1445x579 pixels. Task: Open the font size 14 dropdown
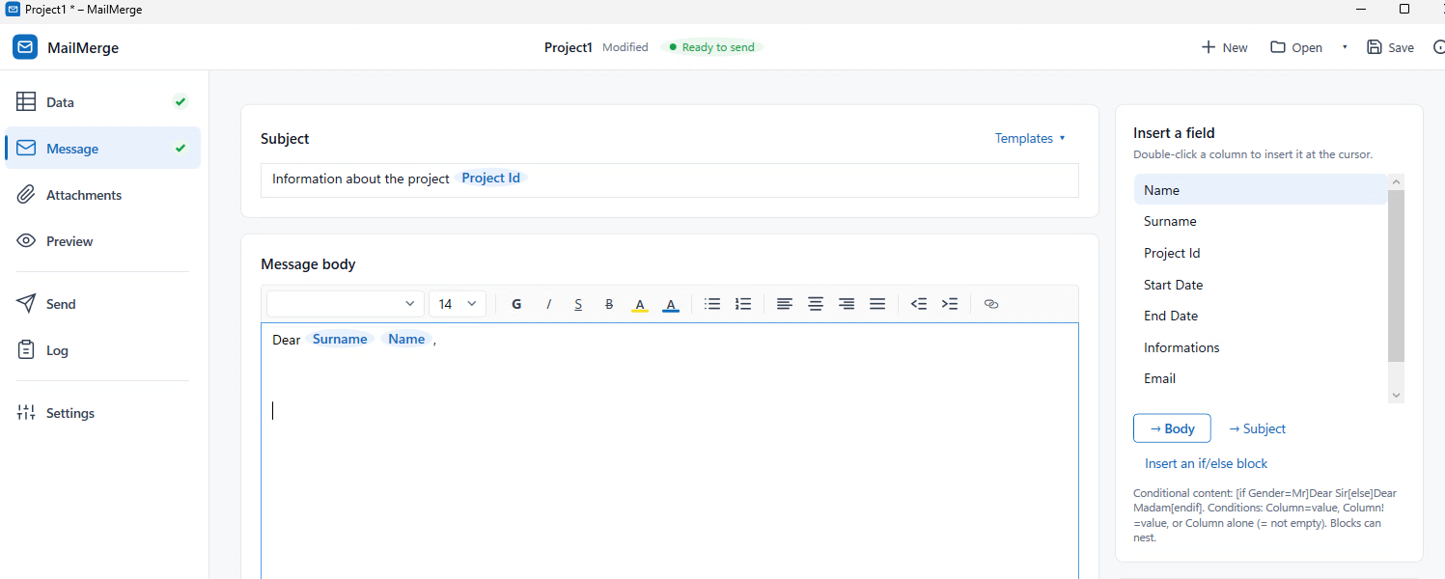tap(458, 304)
